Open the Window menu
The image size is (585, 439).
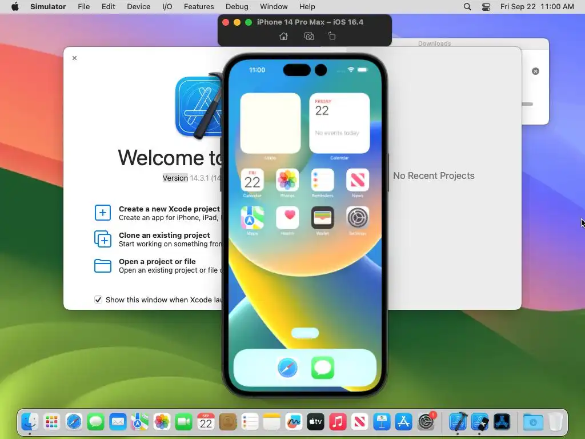(x=274, y=7)
